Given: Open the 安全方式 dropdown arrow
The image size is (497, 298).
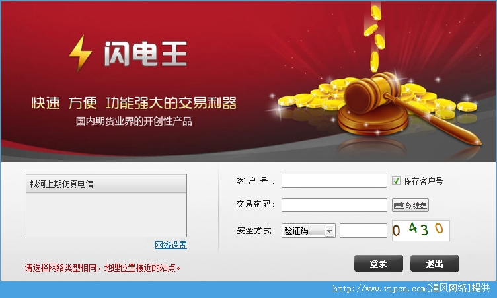Looking at the screenshot, I should (330, 231).
